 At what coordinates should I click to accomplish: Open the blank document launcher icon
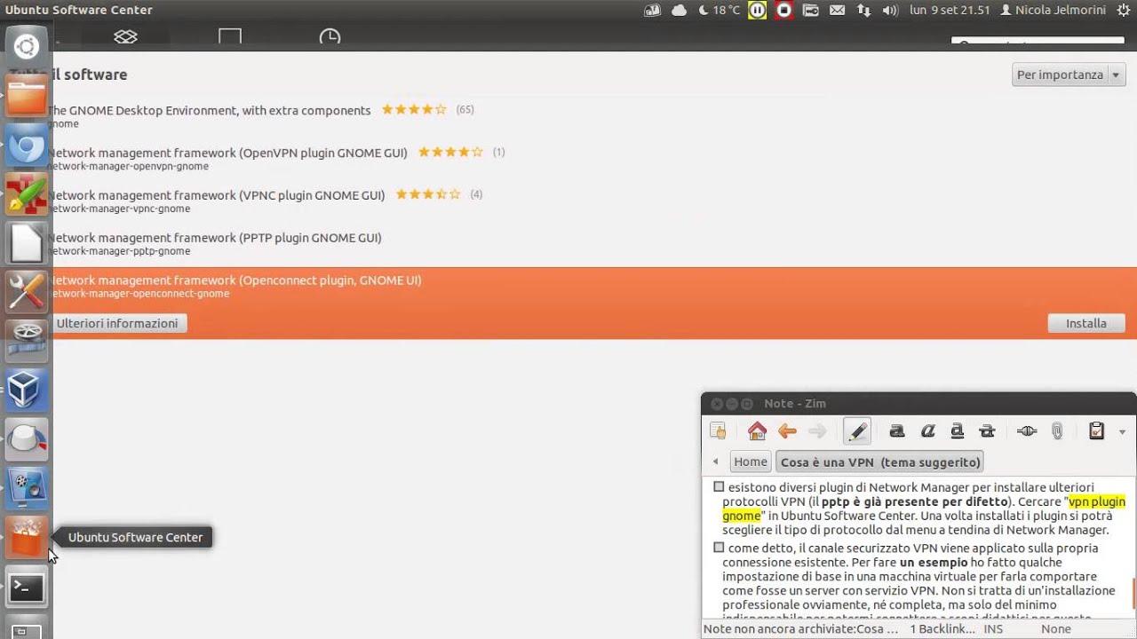(27, 242)
